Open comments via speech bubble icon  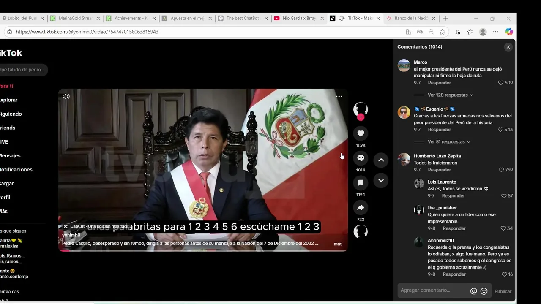click(361, 158)
